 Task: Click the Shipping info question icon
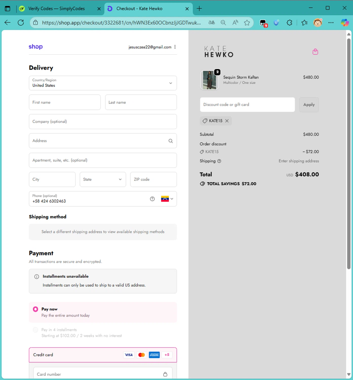[x=219, y=161]
